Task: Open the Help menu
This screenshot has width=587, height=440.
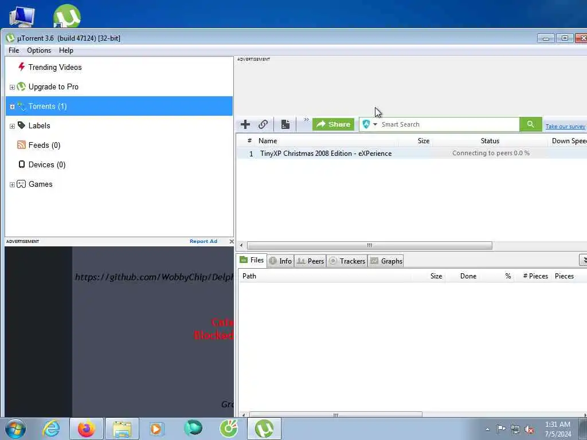Action: coord(66,50)
